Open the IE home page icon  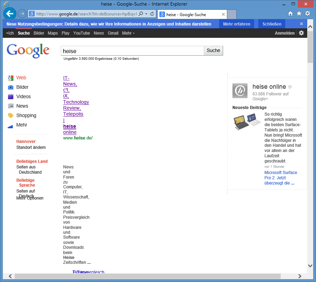(290, 14)
